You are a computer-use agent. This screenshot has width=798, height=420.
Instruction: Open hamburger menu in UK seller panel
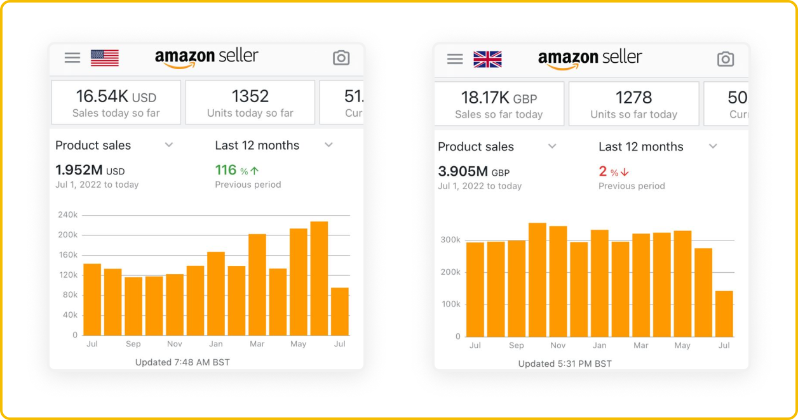(x=455, y=59)
